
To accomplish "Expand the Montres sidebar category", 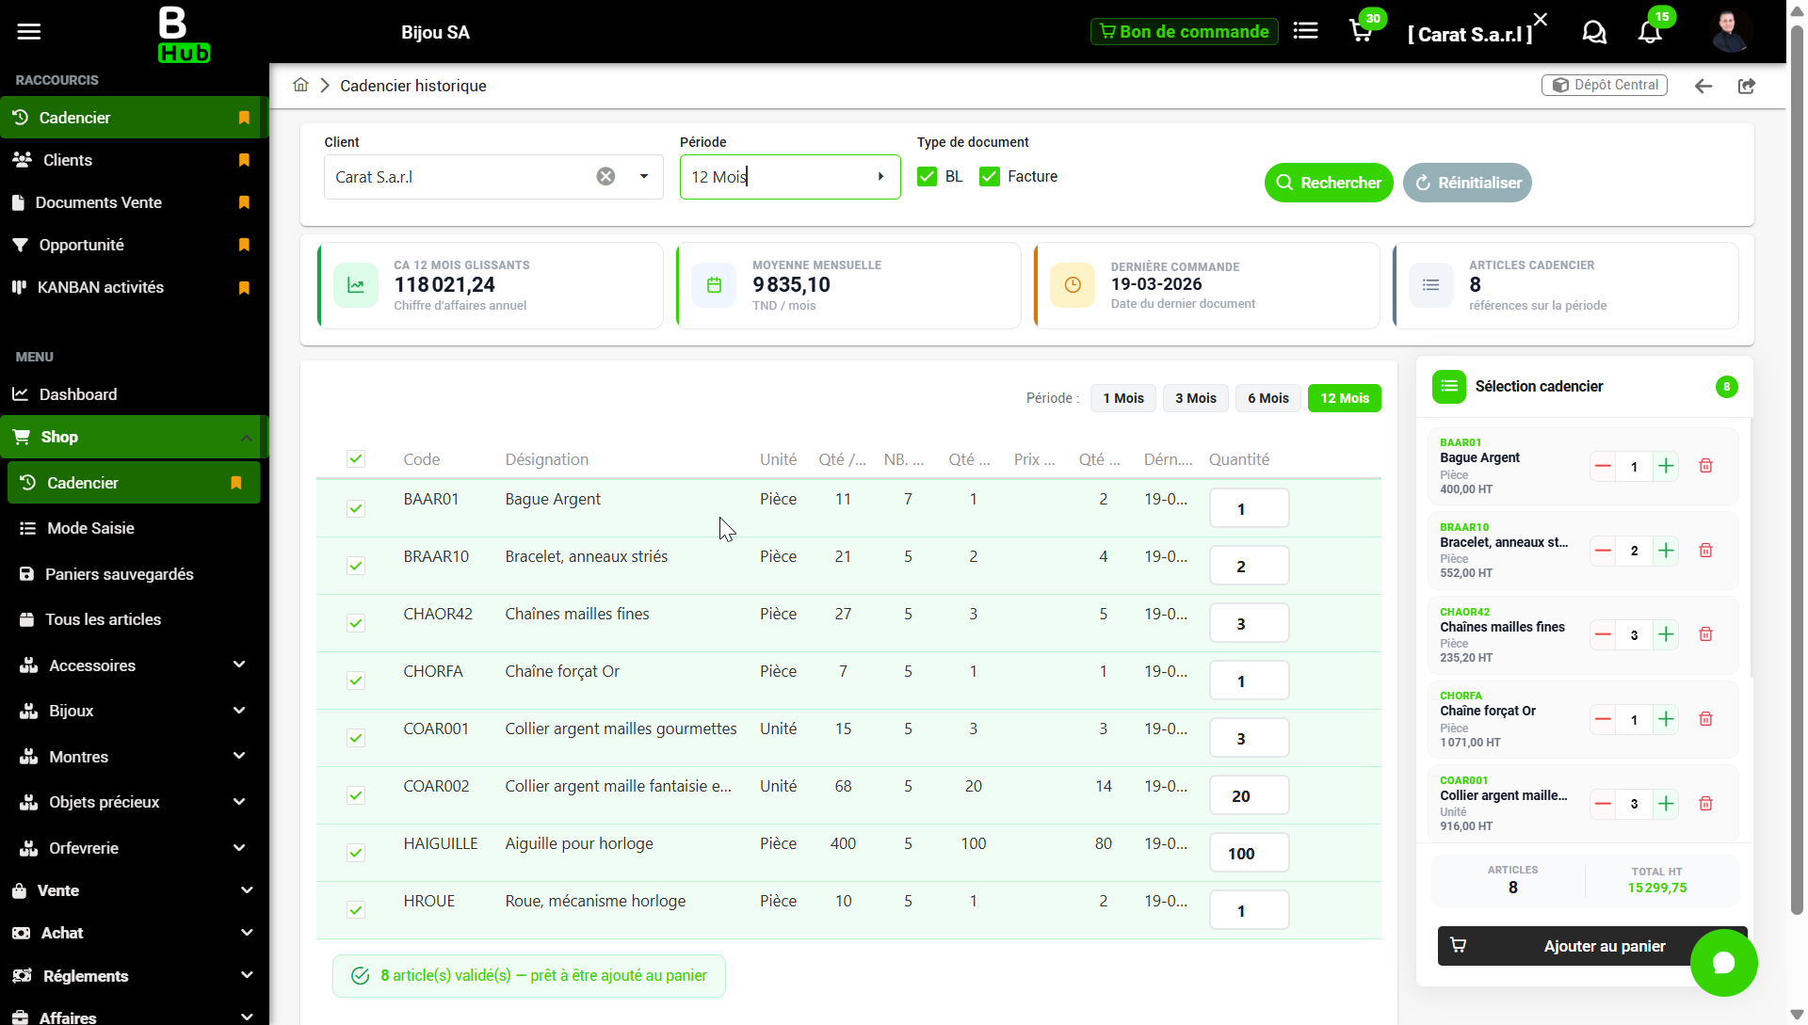I will [x=239, y=756].
